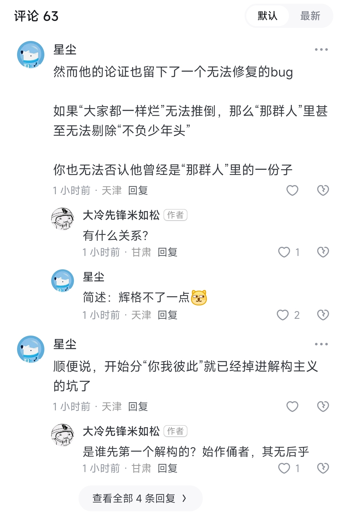Reply to "简述：辉格不了一点" comment
The image size is (347, 521).
[x=168, y=315]
